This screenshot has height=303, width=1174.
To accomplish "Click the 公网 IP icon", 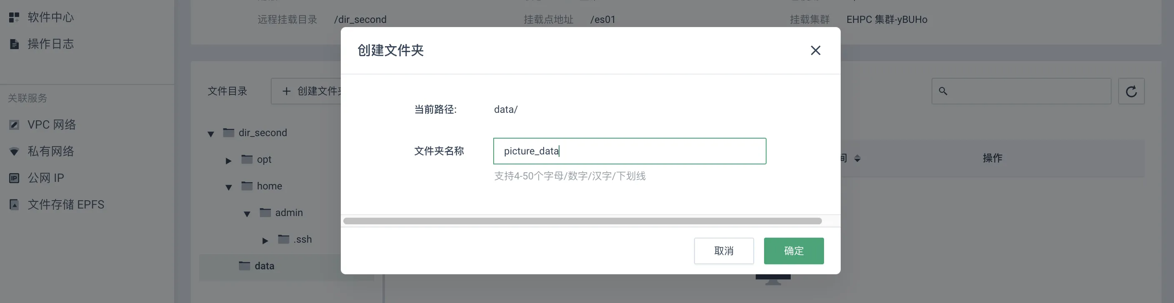I will (14, 178).
